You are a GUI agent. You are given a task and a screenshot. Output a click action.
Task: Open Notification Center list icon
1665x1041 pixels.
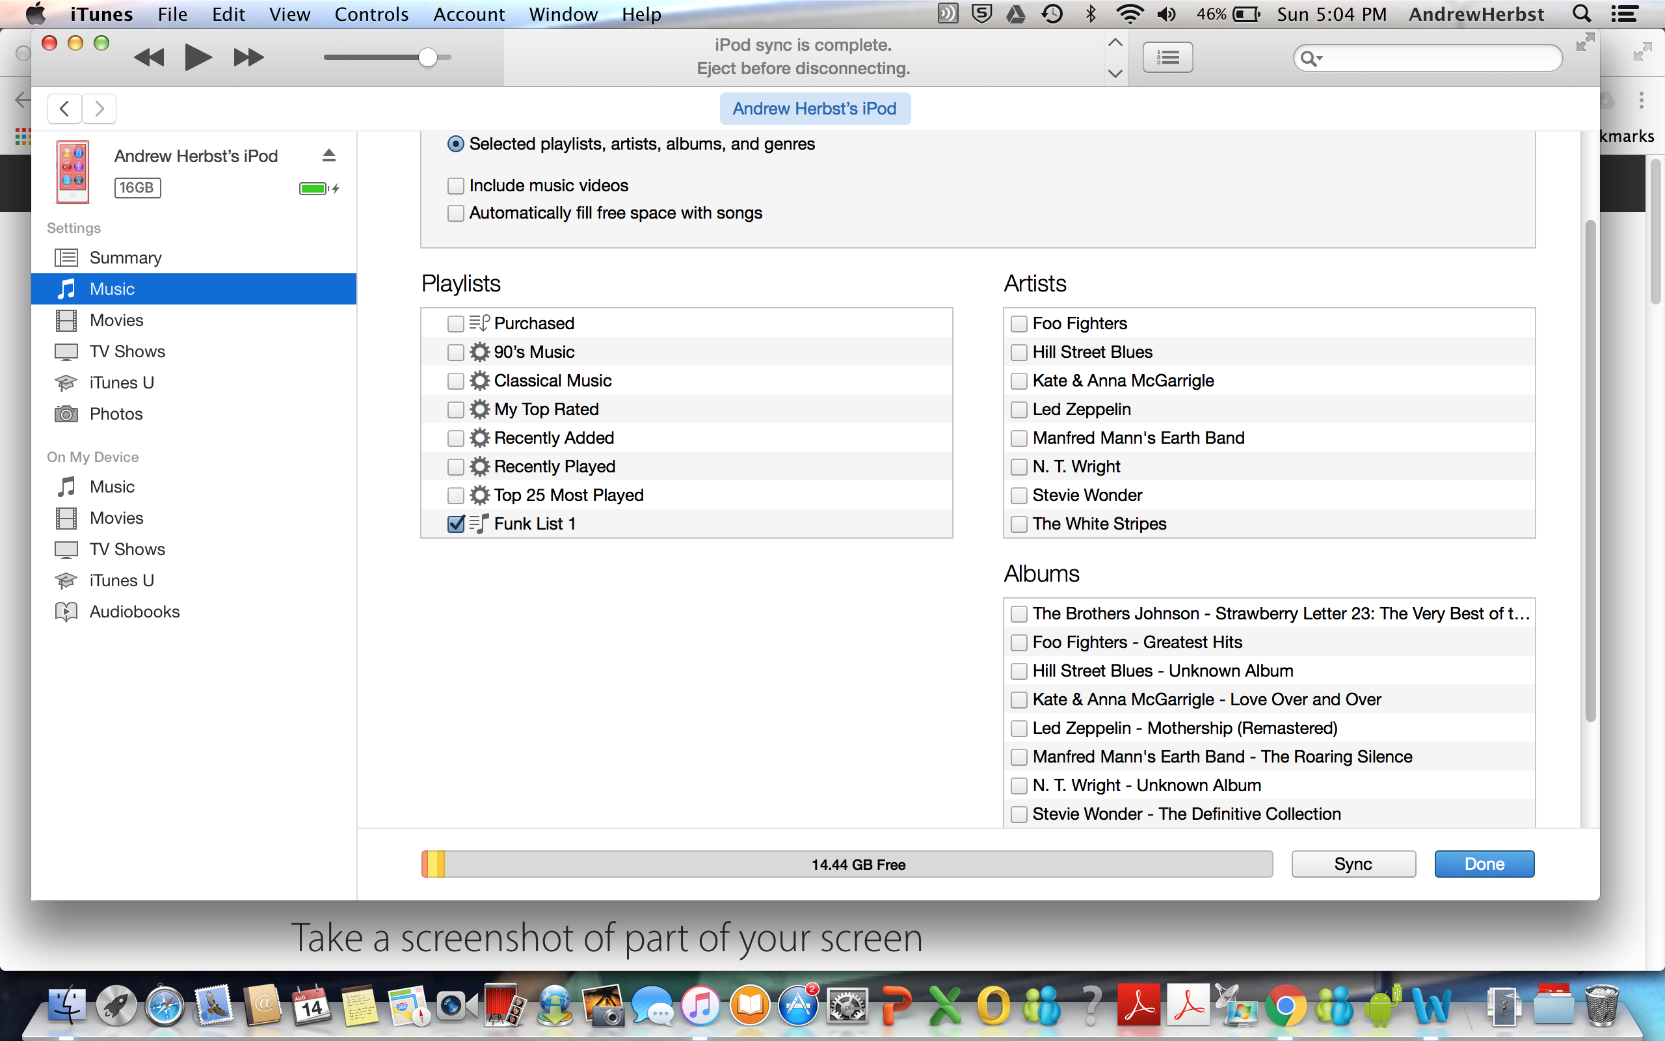pos(1624,14)
